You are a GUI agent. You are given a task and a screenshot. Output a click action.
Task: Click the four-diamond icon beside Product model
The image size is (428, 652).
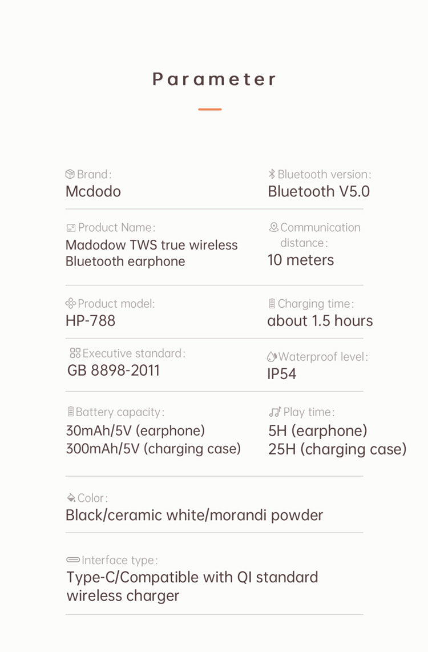coord(71,303)
